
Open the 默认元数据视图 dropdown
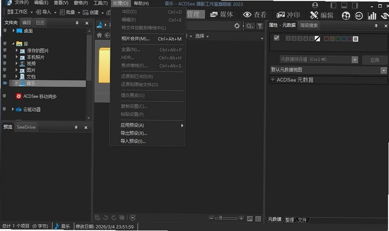point(328,70)
